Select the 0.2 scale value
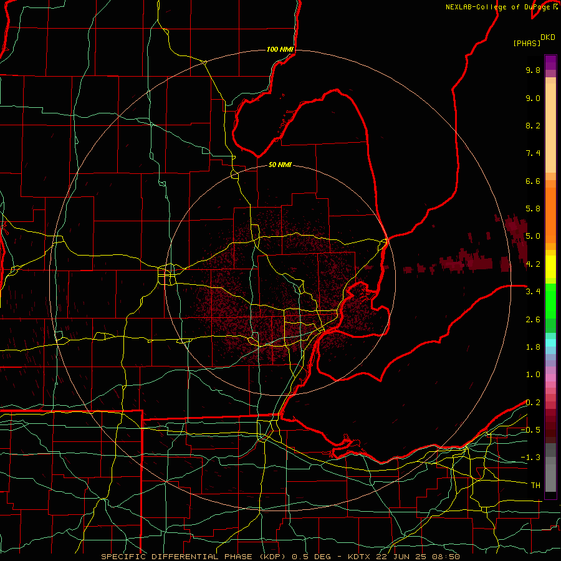 tap(533, 403)
